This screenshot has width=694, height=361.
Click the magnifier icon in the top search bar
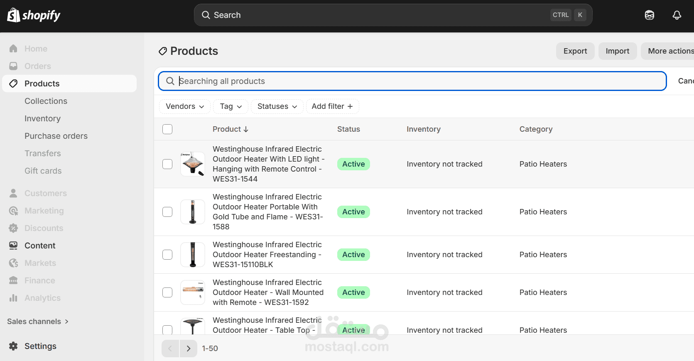[206, 15]
